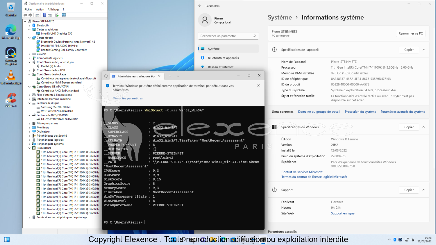Click the volume icon in system tray
This screenshot has height=245, width=436.
(x=412, y=239)
